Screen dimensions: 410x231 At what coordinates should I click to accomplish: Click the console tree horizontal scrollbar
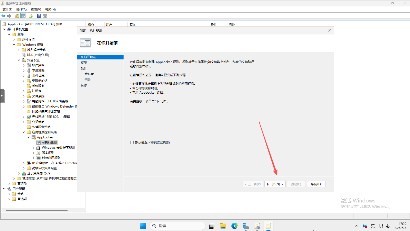(37, 210)
